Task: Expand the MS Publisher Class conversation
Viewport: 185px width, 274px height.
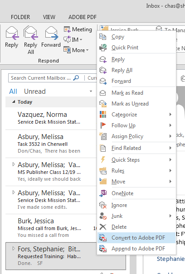Action: 14,164
